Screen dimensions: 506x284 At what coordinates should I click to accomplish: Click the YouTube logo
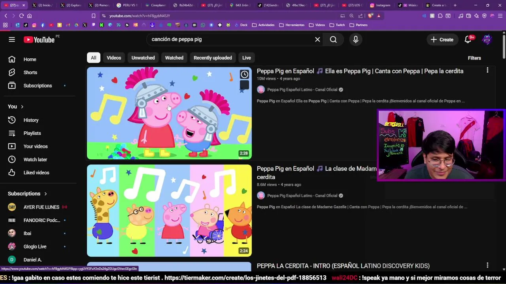pos(39,39)
